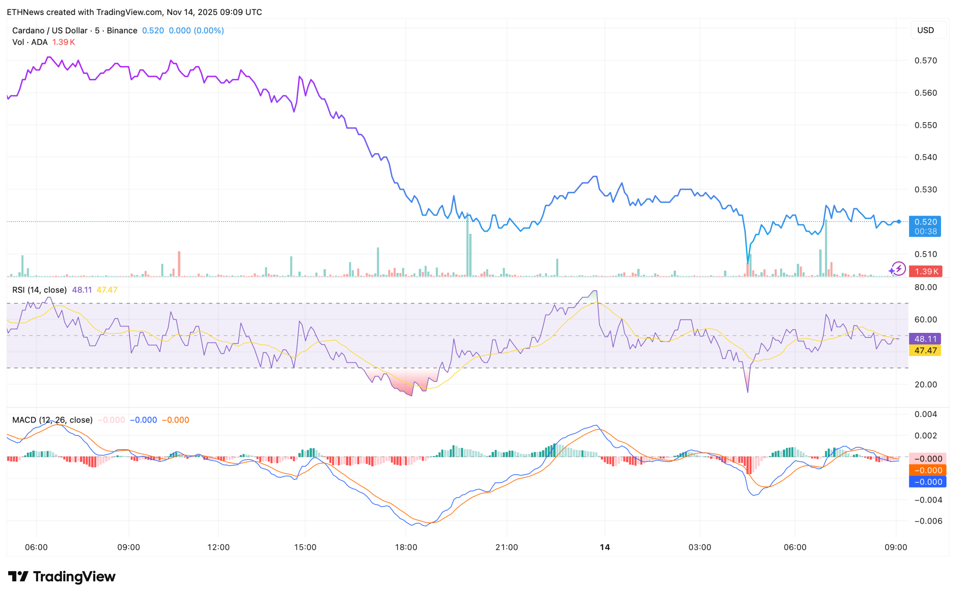Click the 18:00 time axis label
Image resolution: width=956 pixels, height=597 pixels.
coord(406,547)
